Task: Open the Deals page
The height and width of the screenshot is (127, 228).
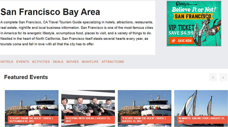Action: 58,62
